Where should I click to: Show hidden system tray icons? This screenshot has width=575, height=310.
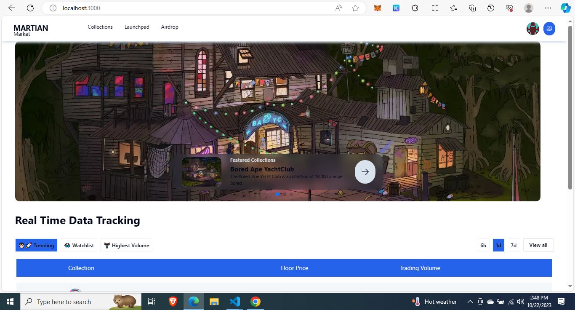470,302
